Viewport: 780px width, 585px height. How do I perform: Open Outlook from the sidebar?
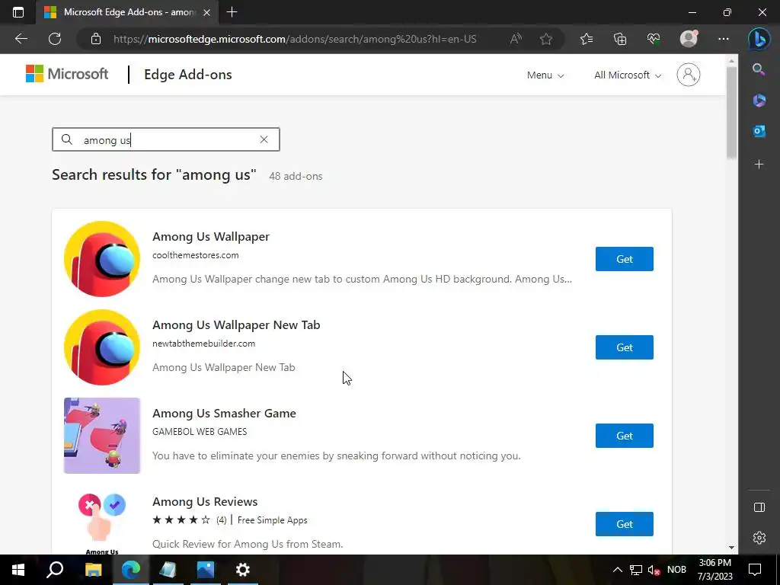(x=759, y=131)
